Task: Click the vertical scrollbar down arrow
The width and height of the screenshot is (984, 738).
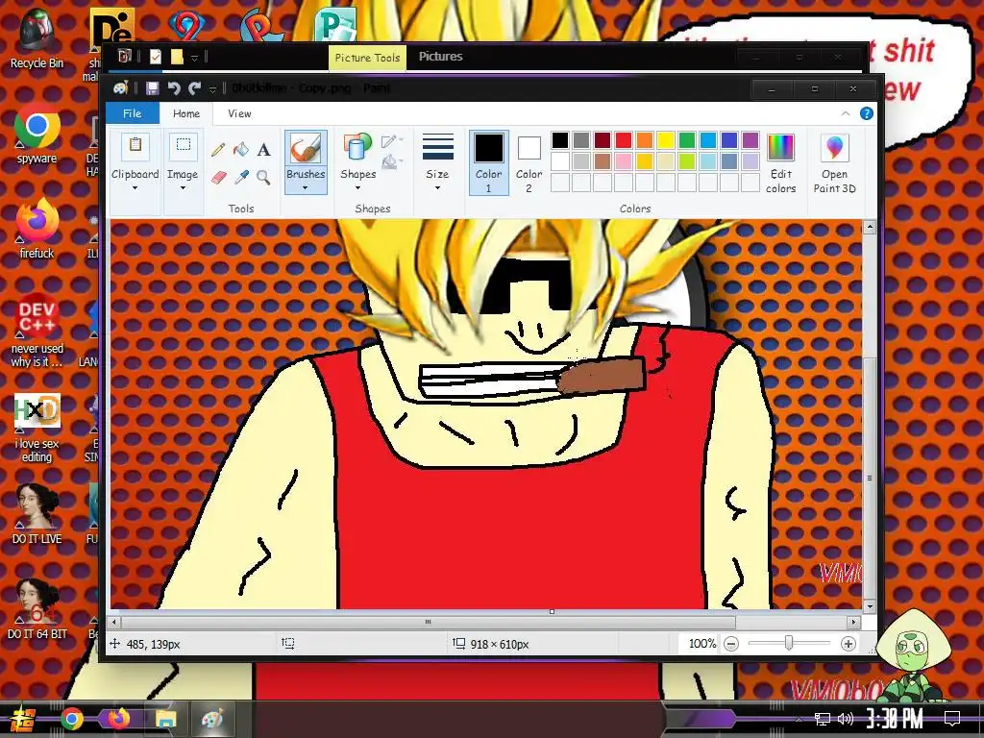Action: coord(869,606)
